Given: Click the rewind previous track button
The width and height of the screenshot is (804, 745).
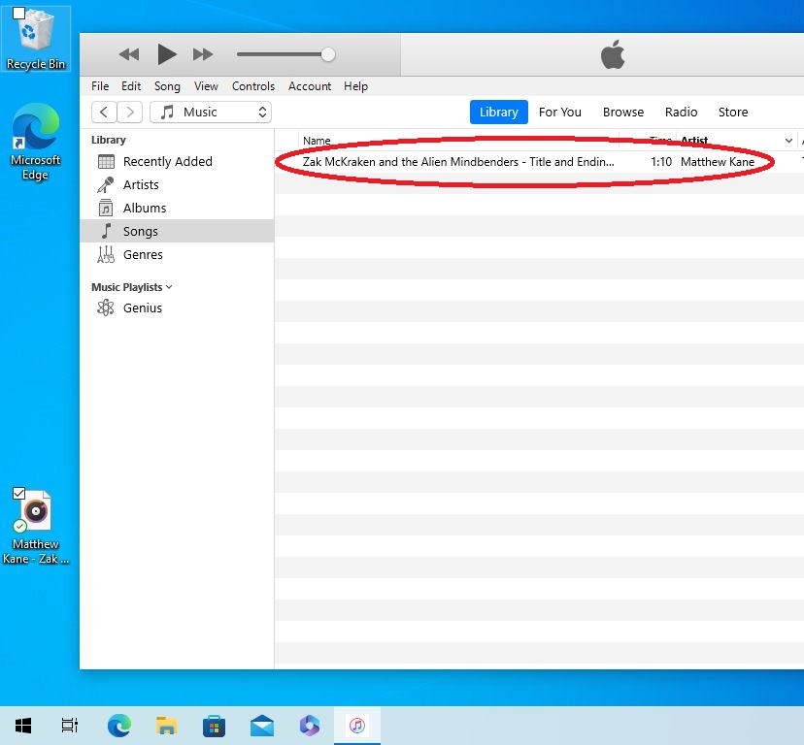Looking at the screenshot, I should click(x=129, y=54).
